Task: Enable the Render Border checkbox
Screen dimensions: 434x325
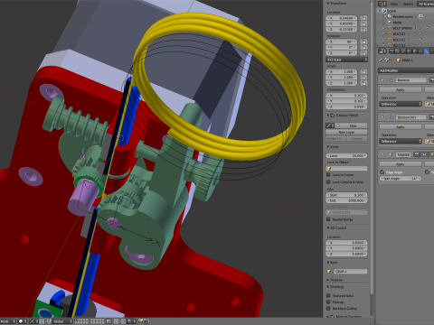Action: [x=329, y=219]
